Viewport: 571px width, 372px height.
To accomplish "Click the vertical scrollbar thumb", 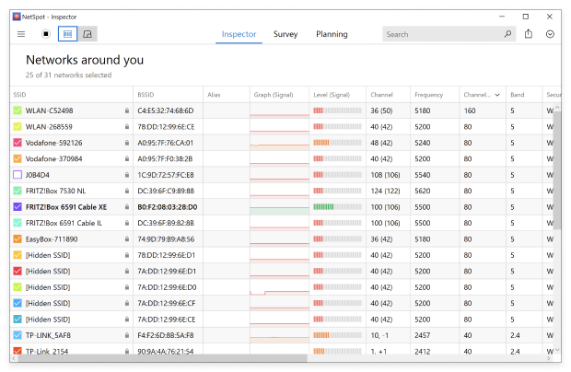I will [557, 170].
